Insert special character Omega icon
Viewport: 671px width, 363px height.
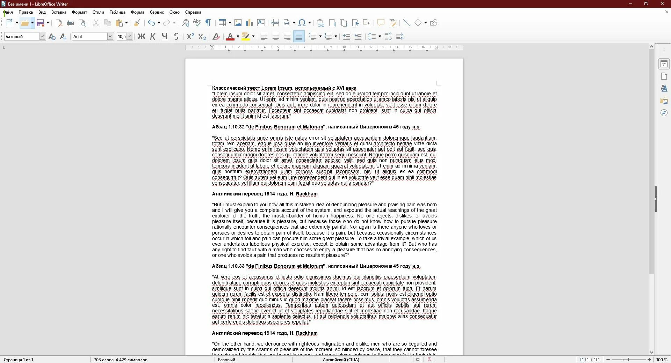(x=302, y=23)
